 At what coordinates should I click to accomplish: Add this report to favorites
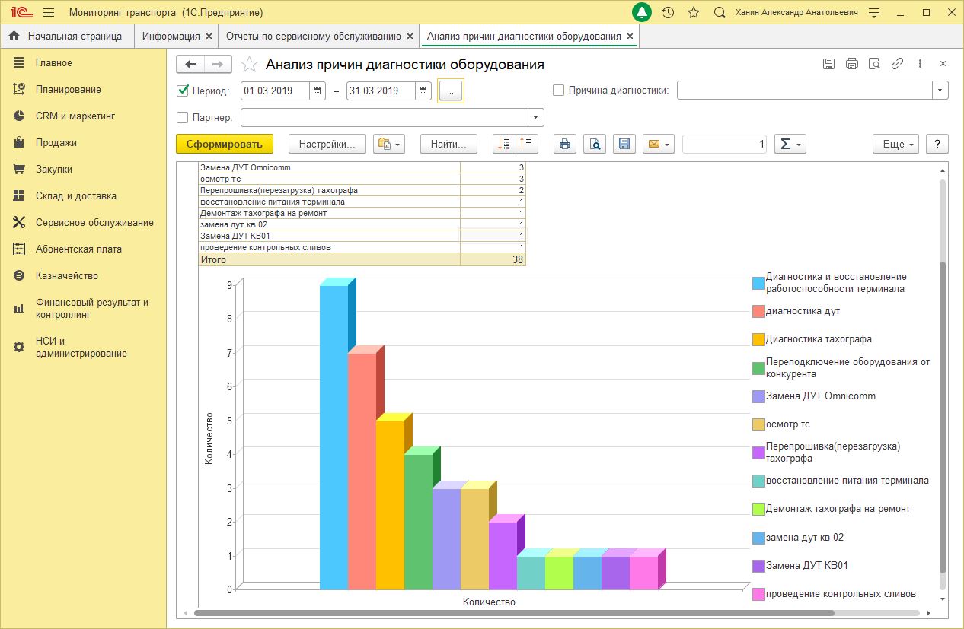point(249,65)
